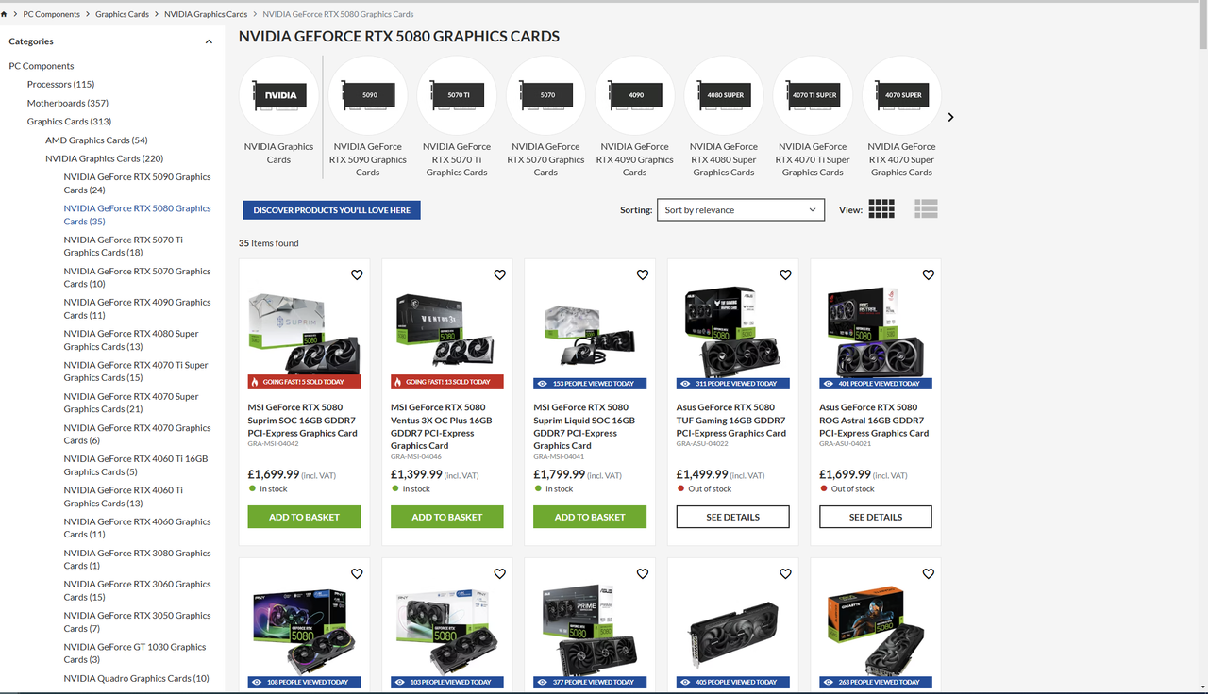Select GT 1030 Graphics Cards (3) in sidebar

135,653
